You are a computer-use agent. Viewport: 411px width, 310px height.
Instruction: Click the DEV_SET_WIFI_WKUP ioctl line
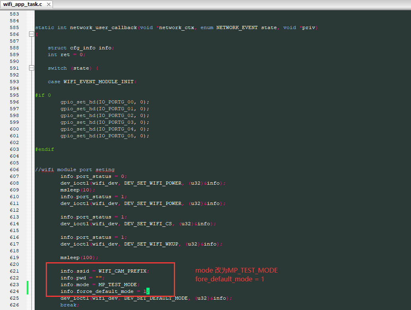coord(142,244)
